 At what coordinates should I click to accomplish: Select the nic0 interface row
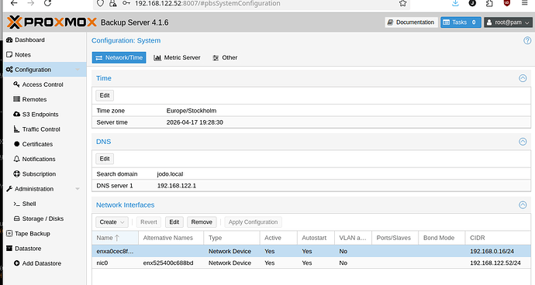pos(311,263)
